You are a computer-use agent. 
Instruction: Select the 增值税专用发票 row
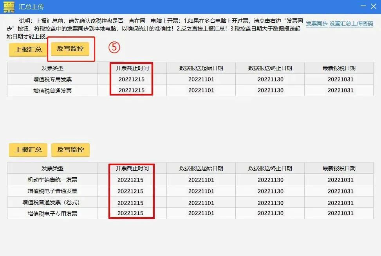coord(52,79)
